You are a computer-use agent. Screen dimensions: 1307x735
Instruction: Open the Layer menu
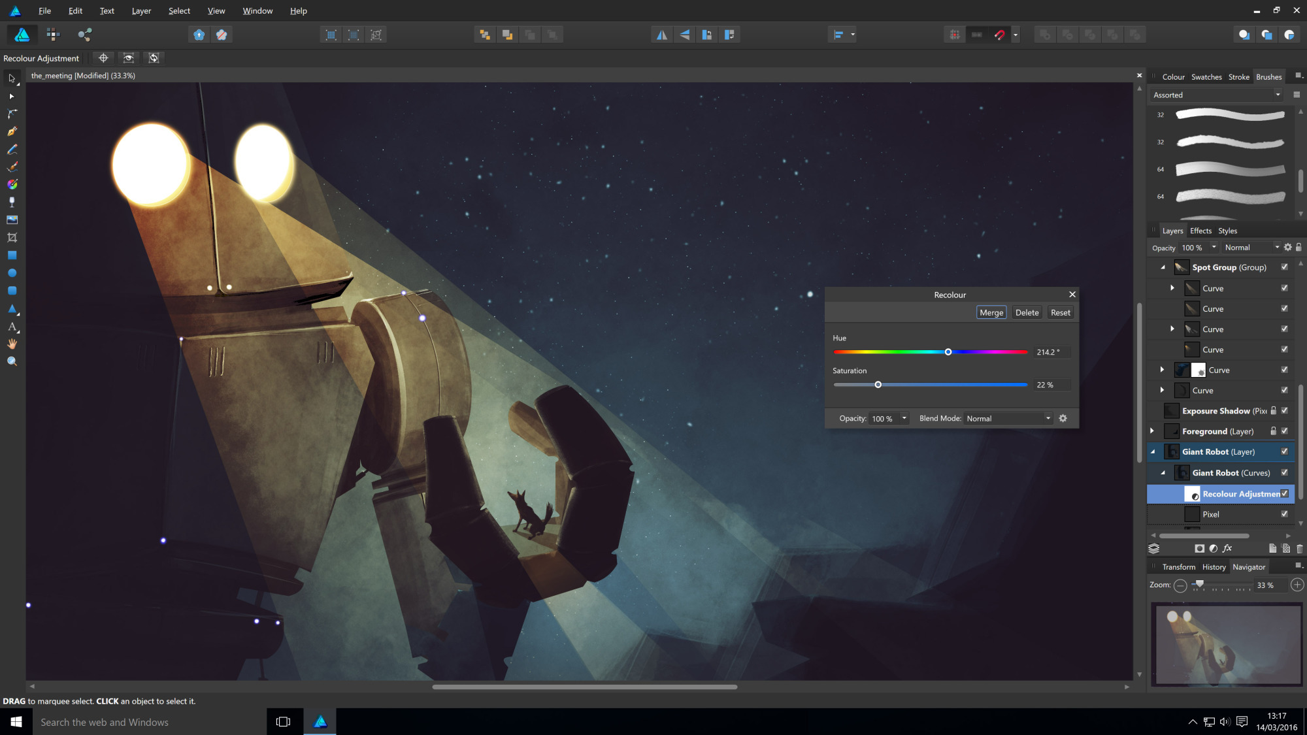(141, 10)
